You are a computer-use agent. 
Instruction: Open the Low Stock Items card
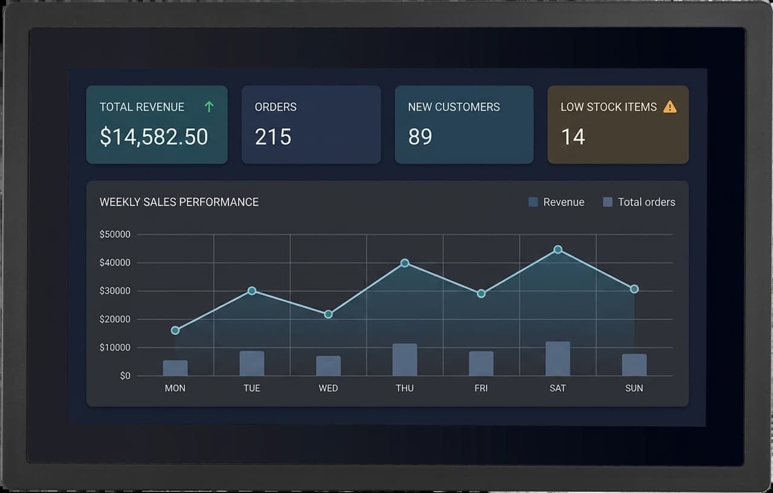(x=618, y=124)
